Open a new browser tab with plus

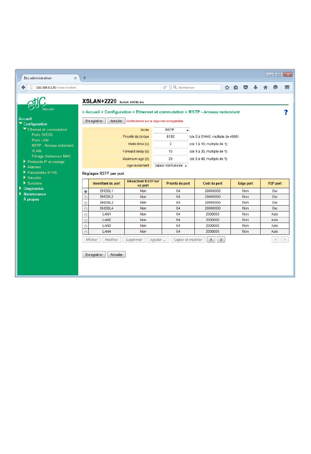point(84,78)
